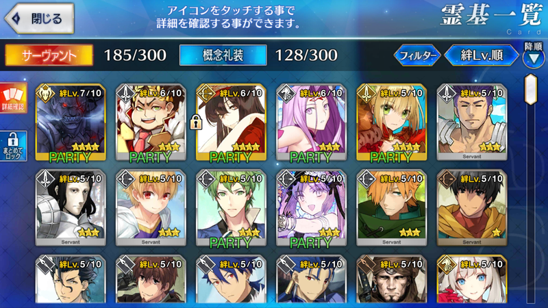Open the pink-haired rider servant card

[x=312, y=123]
